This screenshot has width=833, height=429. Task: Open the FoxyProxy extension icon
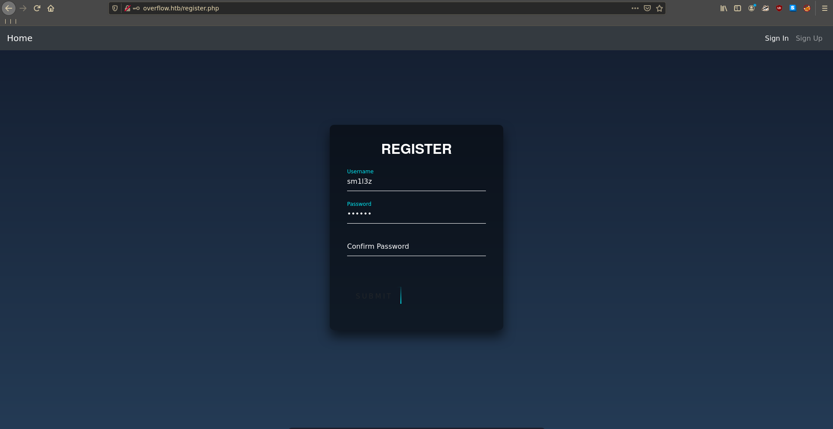(807, 8)
